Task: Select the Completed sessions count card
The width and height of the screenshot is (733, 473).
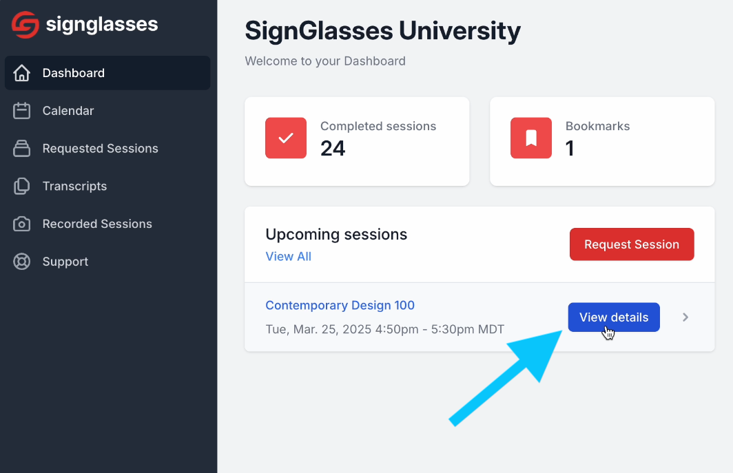Action: 357,142
